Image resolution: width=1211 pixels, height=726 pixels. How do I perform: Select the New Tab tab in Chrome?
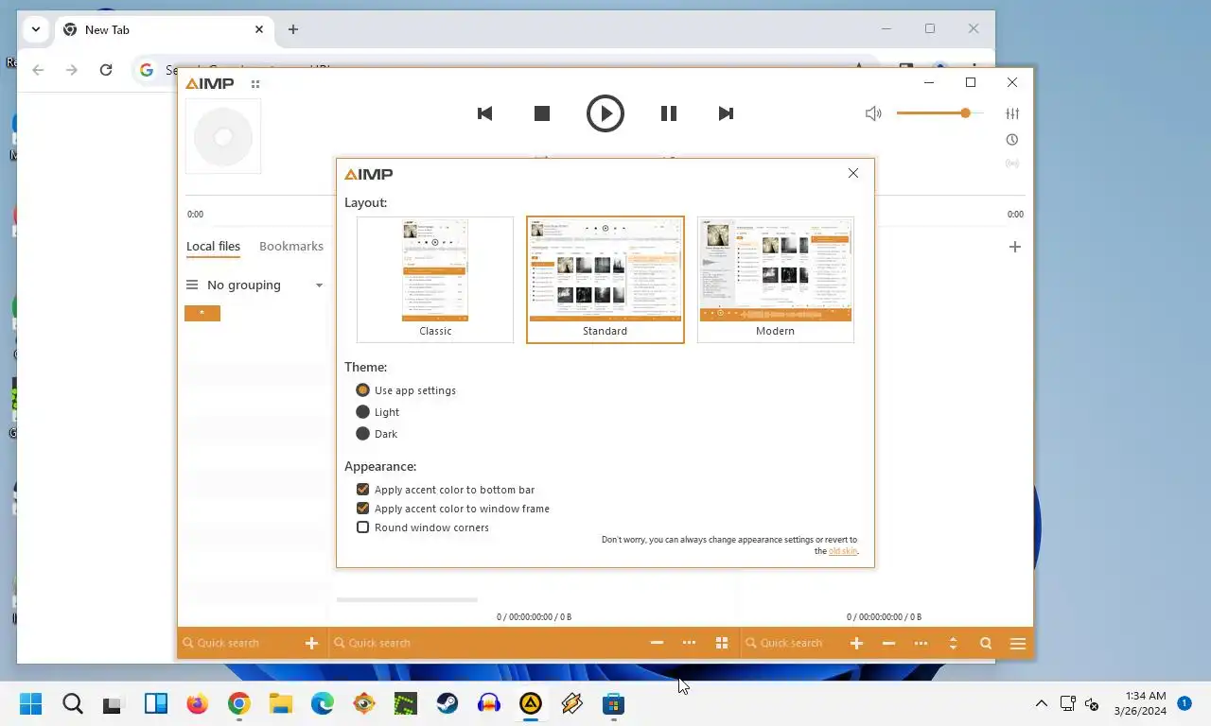point(163,29)
